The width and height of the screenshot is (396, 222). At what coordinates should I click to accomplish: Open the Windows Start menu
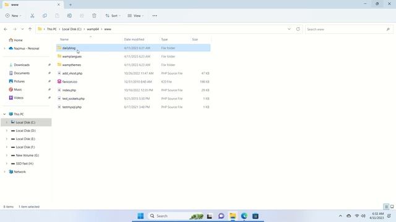140,216
